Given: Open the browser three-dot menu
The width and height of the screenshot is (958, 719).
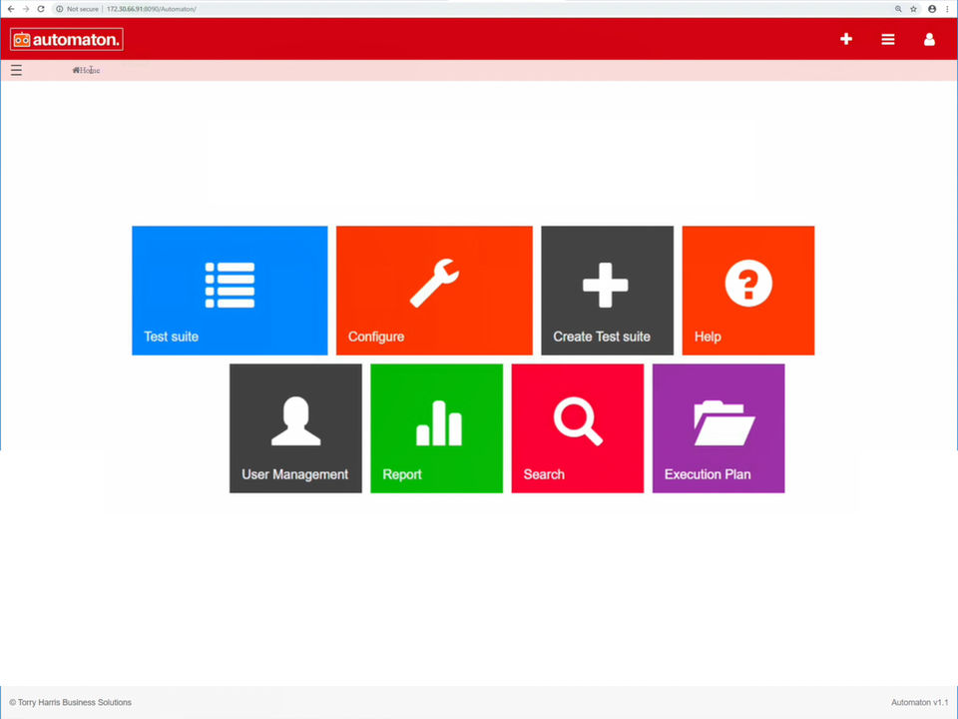Looking at the screenshot, I should (947, 9).
